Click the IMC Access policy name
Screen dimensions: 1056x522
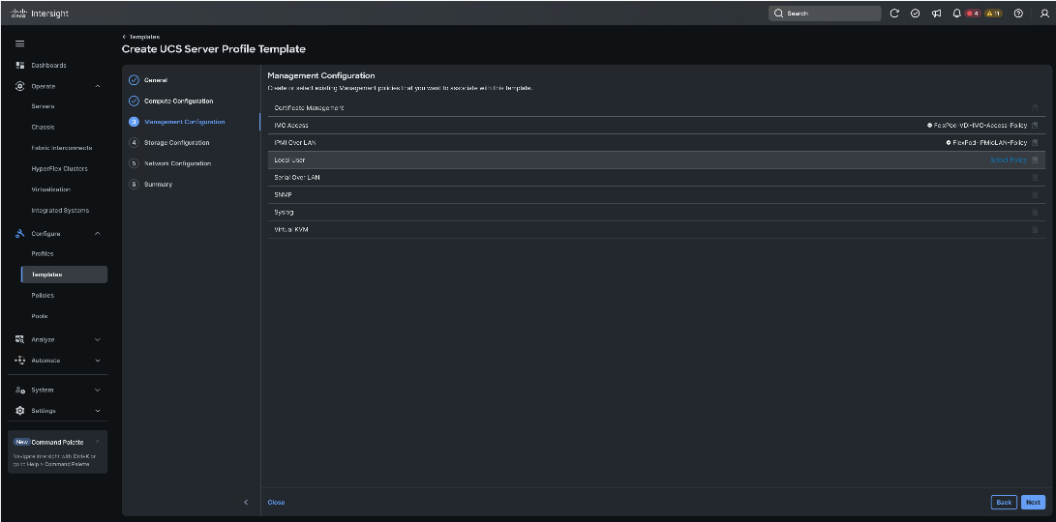(x=980, y=125)
